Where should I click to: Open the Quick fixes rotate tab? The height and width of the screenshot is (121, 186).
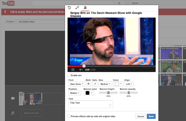[x=69, y=8]
